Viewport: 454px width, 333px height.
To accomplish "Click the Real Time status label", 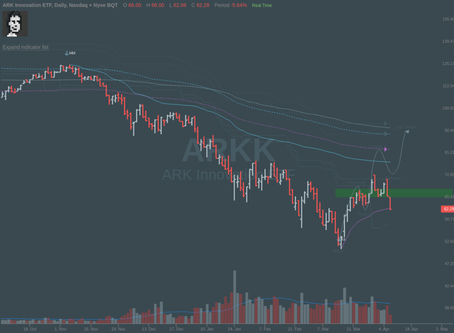I will pos(262,5).
